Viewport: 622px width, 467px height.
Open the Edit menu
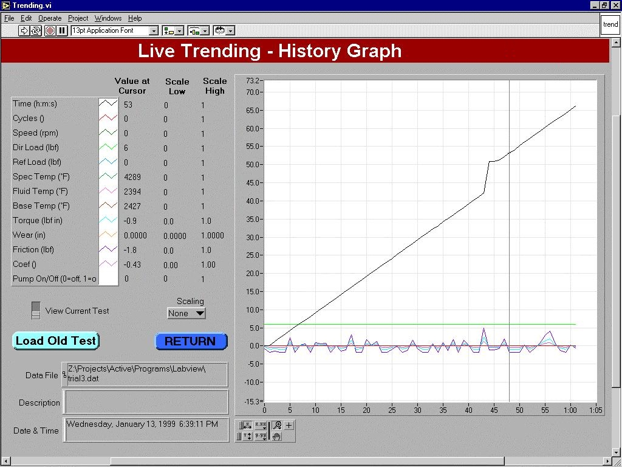(26, 18)
